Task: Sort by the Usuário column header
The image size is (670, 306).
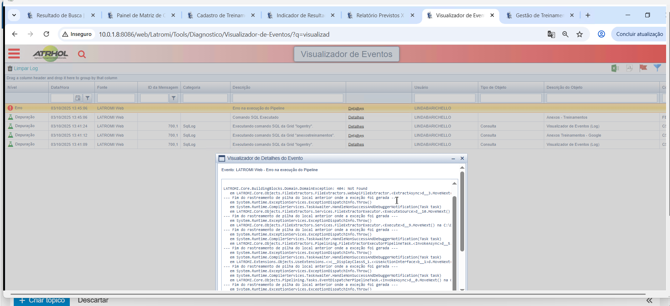Action: click(x=421, y=87)
